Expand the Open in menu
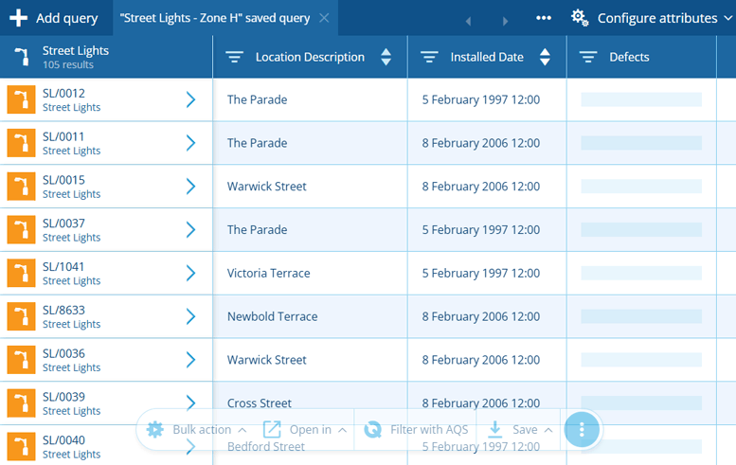This screenshot has width=736, height=465. 305,429
